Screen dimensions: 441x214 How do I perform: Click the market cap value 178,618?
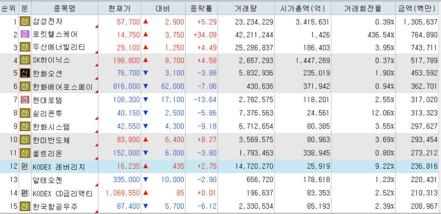tap(316, 180)
